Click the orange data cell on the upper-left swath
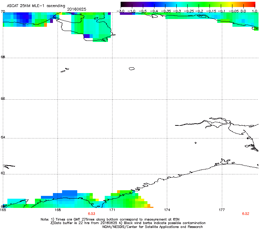261x229 pixels. [45, 25]
